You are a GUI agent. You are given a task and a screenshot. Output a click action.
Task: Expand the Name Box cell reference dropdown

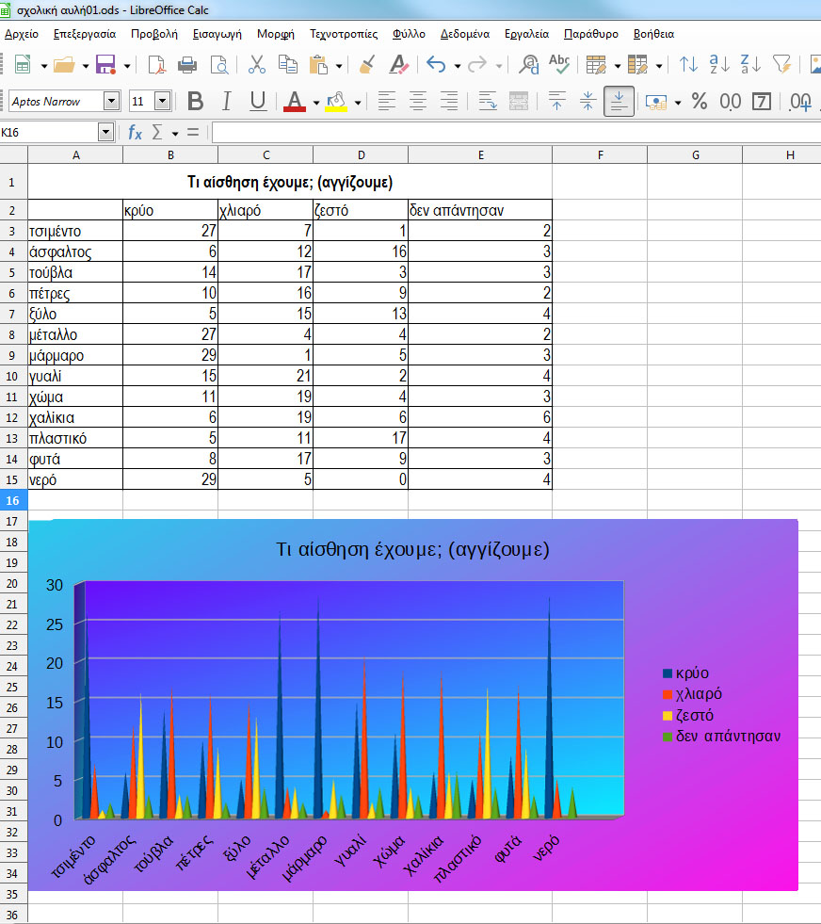click(x=105, y=133)
